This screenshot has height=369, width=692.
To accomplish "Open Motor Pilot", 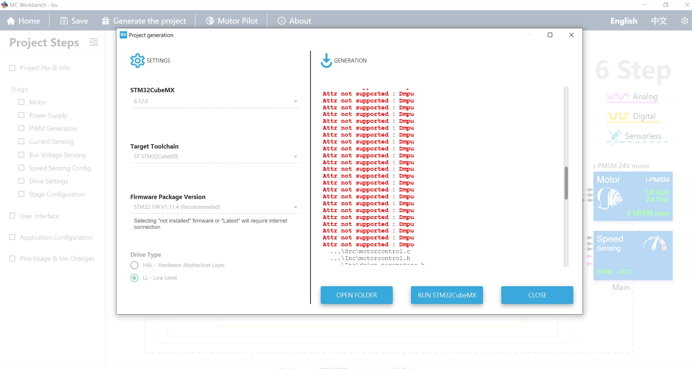I will pos(232,21).
